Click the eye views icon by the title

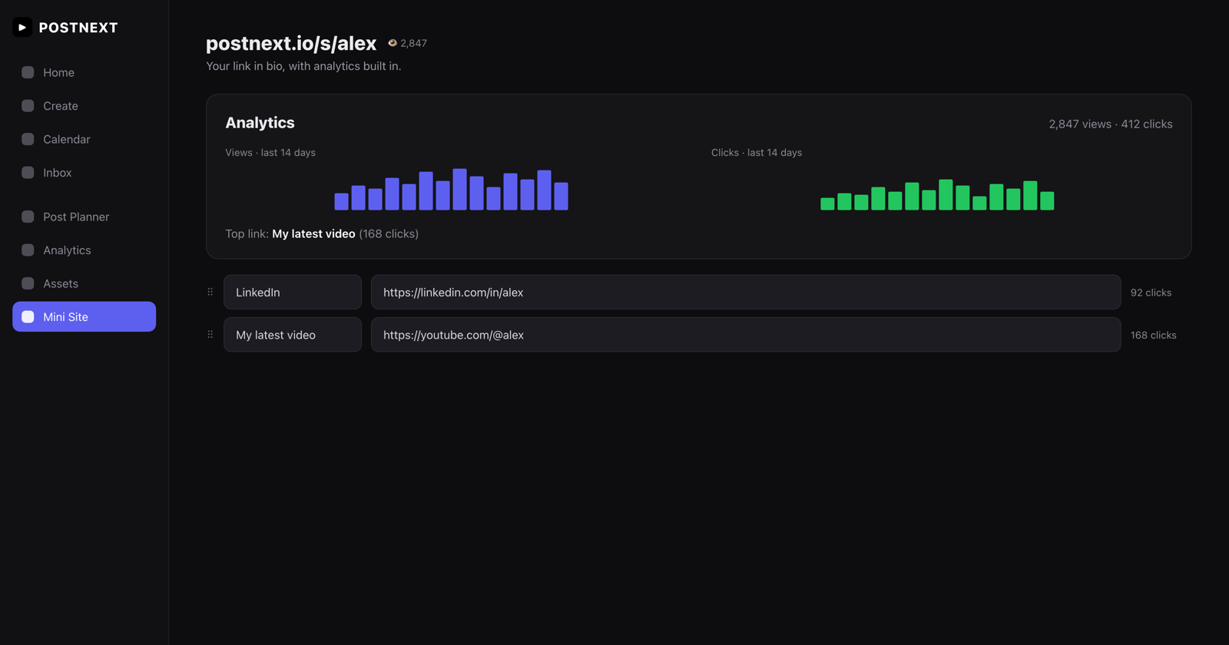coord(393,43)
